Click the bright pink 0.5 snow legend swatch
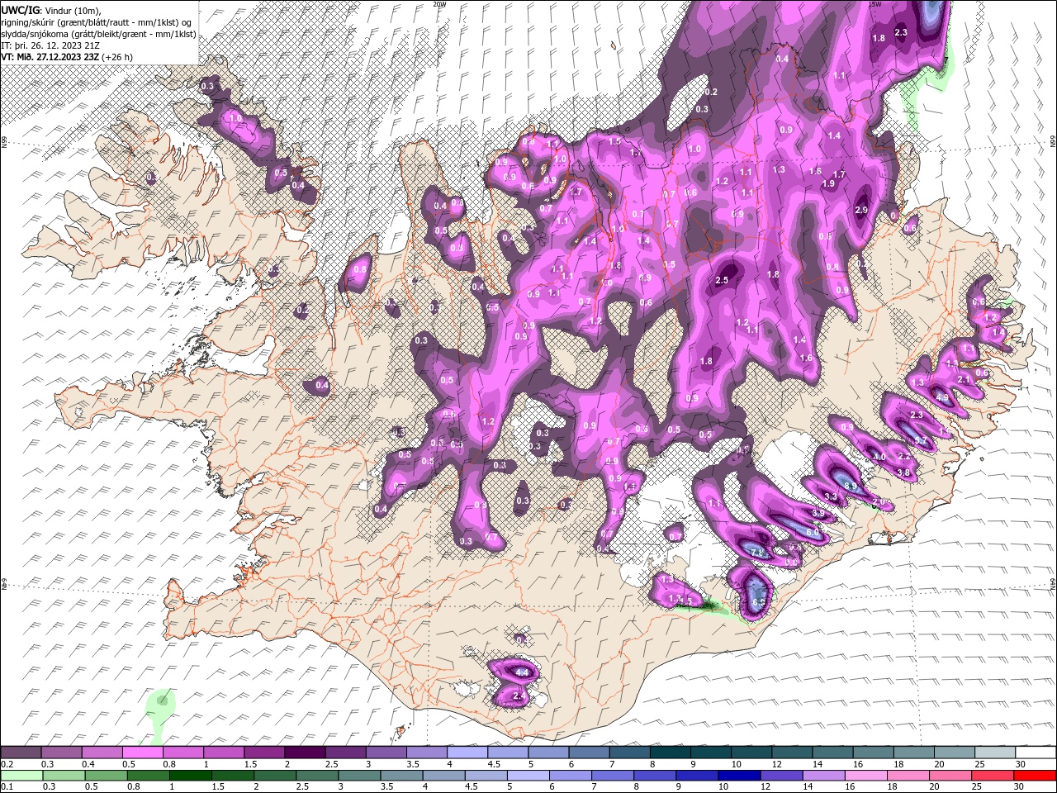 click(x=142, y=753)
